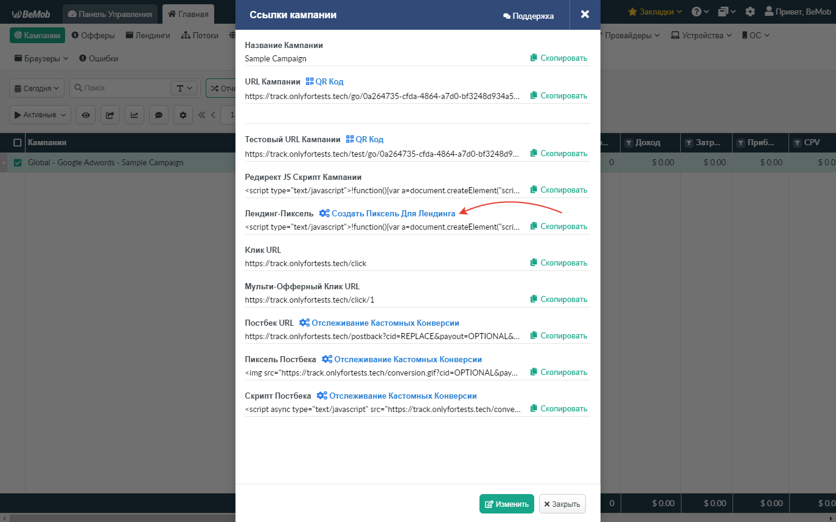This screenshot has height=522, width=836.
Task: Toggle the select-all campaigns checkbox
Action: pyautogui.click(x=18, y=142)
